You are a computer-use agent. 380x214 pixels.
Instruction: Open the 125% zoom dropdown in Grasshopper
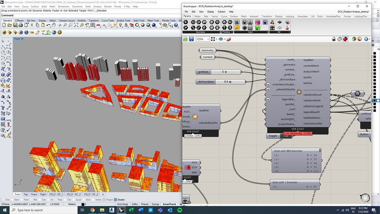point(209,39)
